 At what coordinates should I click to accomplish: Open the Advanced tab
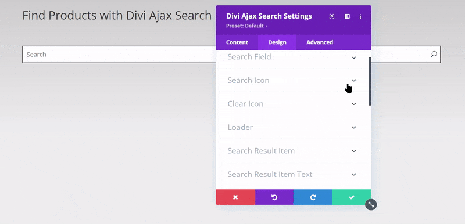(320, 42)
